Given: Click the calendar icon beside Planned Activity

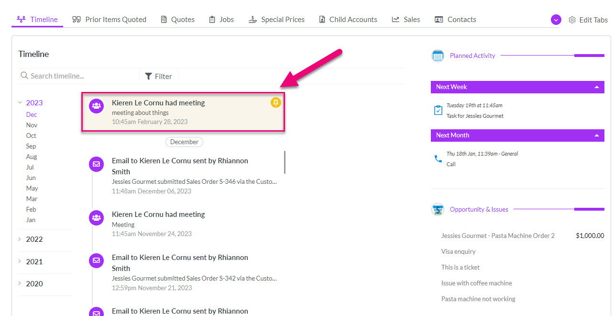Looking at the screenshot, I should (438, 56).
